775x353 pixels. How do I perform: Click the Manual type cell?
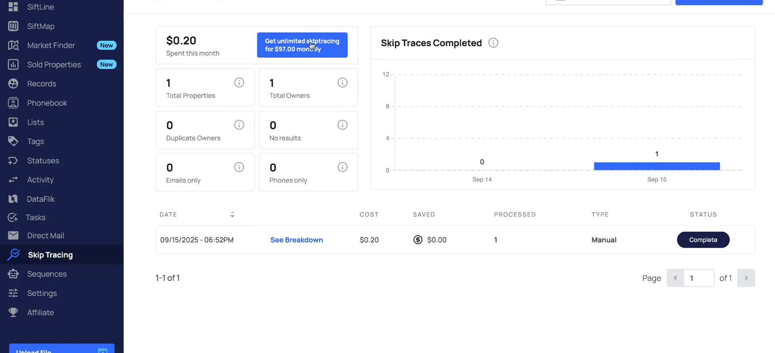(604, 240)
